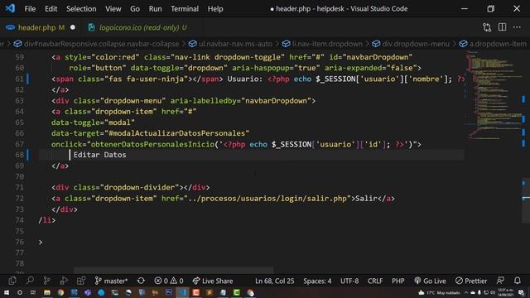Viewport: 530px width, 298px height.
Task: Open the Run and Debug icon
Action: pos(64,281)
